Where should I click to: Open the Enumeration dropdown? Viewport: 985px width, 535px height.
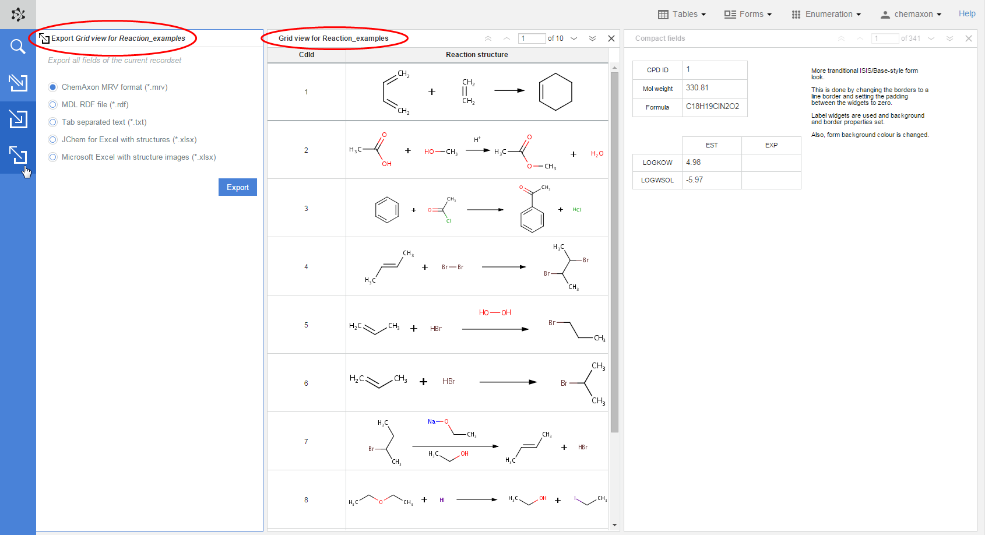click(x=826, y=14)
